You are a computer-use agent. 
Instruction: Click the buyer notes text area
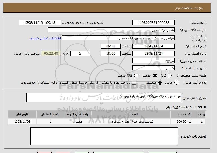click(x=104, y=136)
